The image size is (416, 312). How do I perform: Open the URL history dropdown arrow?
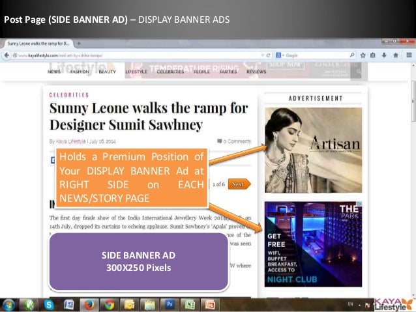pyautogui.click(x=262, y=55)
